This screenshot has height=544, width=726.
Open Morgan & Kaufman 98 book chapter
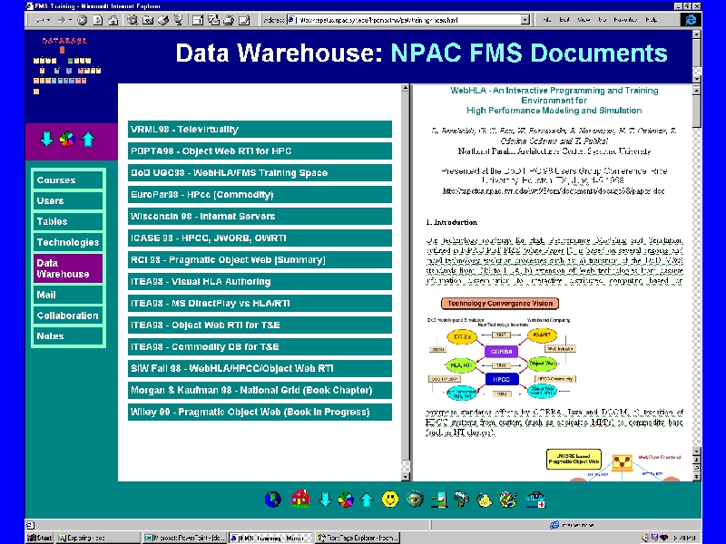(260, 391)
